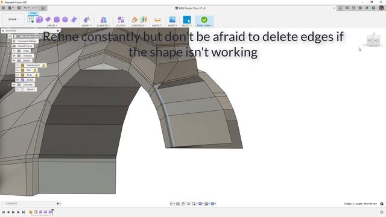Toggle visibility of Sketch1
Image resolution: width=386 pixels, height=217 pixels.
[x=17, y=89]
